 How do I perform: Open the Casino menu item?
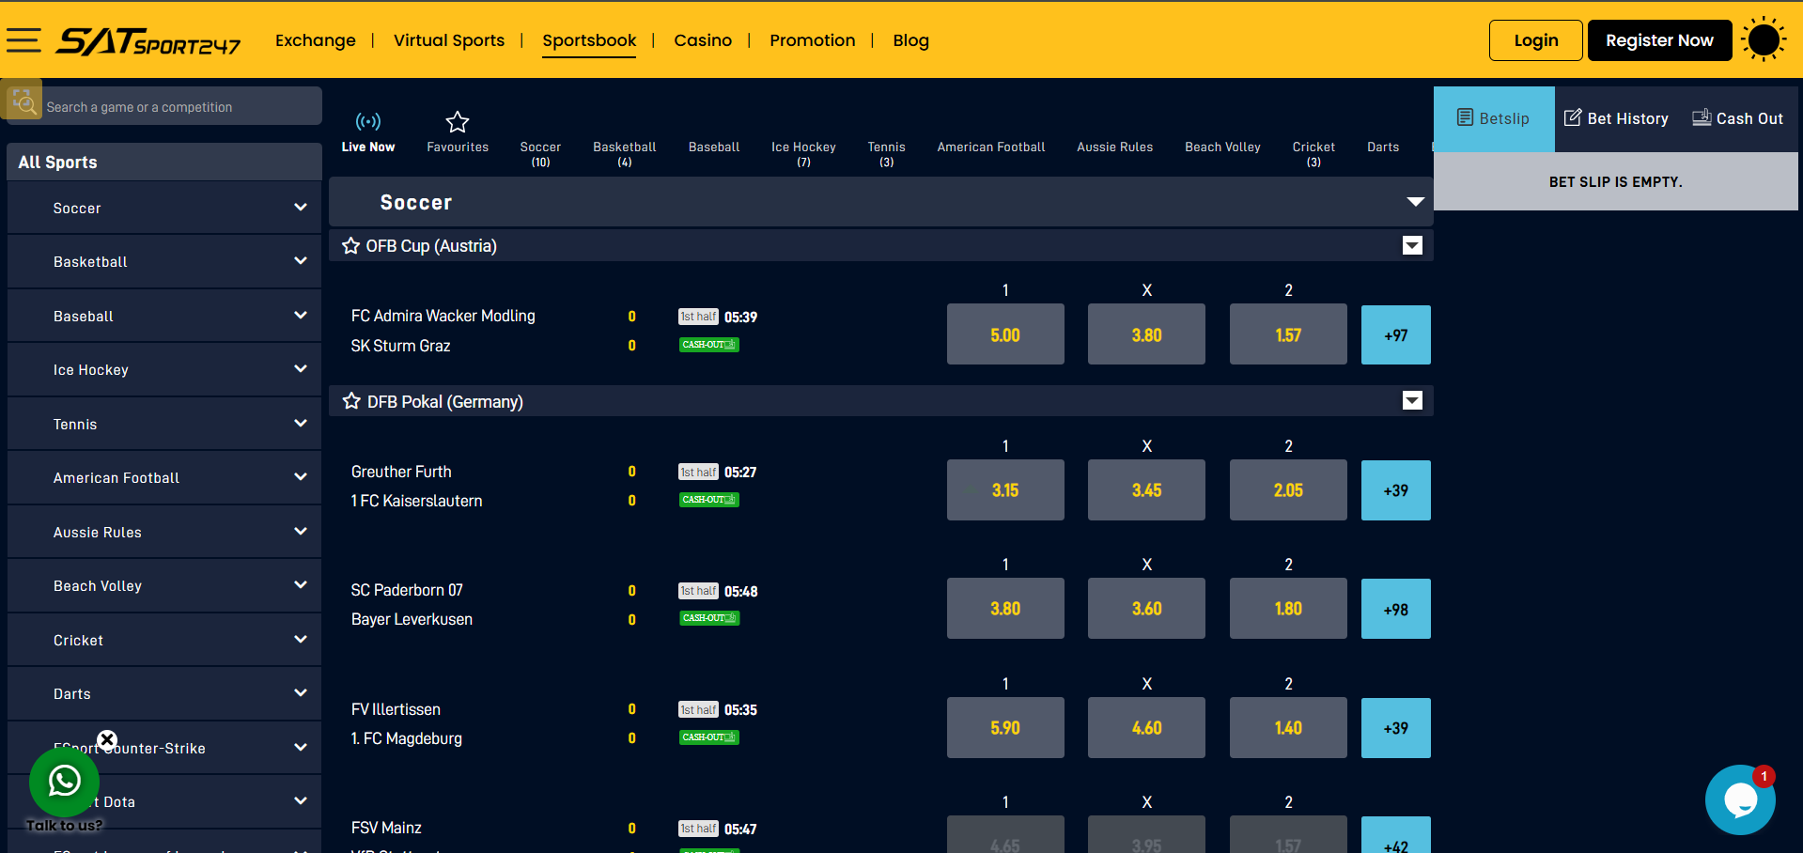tap(703, 40)
